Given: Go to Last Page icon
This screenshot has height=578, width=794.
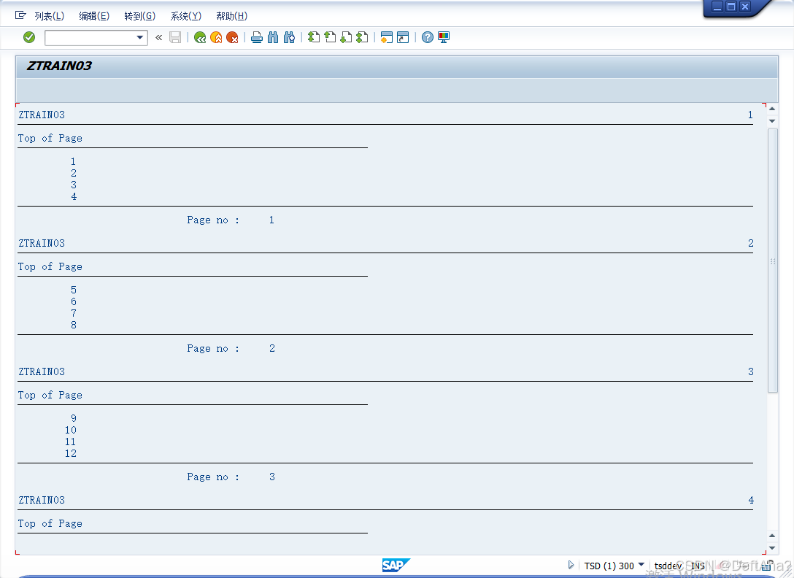Looking at the screenshot, I should click(362, 37).
